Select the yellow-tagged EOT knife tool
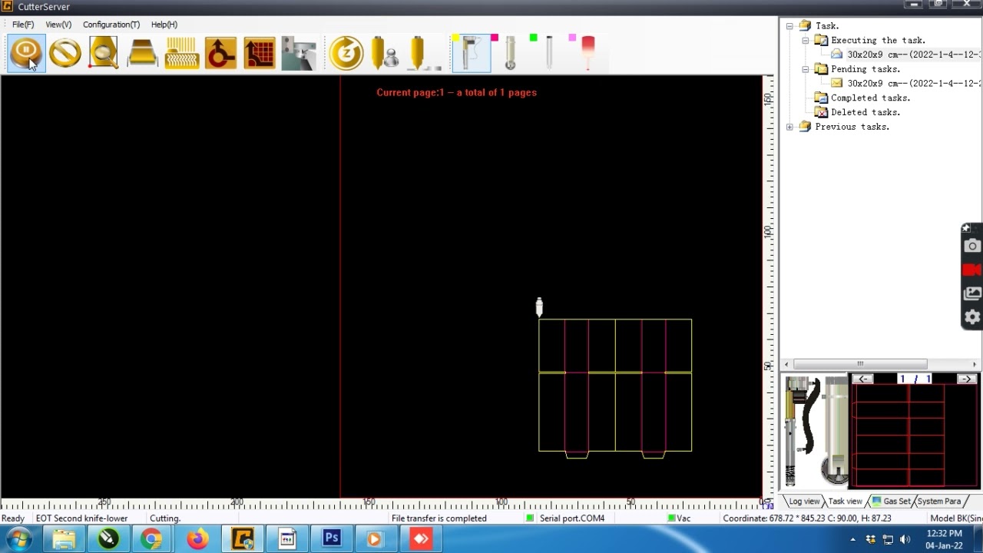This screenshot has height=553, width=983. [x=472, y=53]
